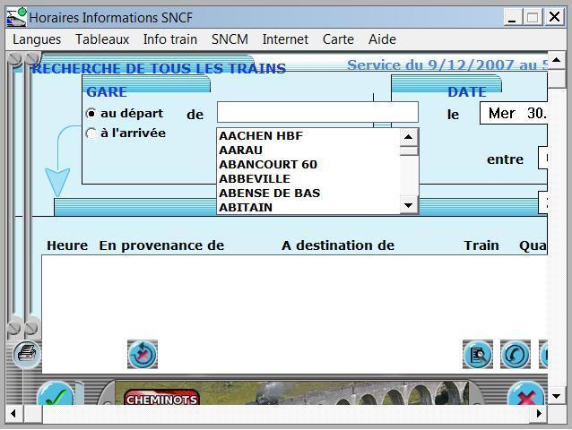Viewport: 572px width, 430px height.
Task: Choose ABBEVILLE from station list
Action: [x=255, y=178]
